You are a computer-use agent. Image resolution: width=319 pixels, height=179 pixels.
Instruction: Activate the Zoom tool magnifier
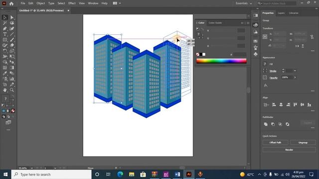tap(12, 90)
